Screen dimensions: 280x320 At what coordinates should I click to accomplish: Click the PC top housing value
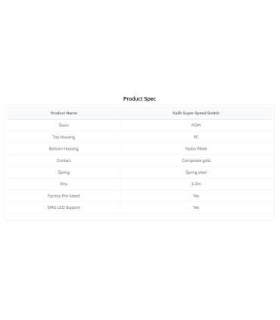(196, 137)
